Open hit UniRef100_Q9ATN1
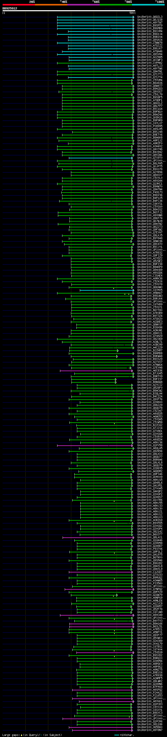The height and width of the screenshot is (737, 167). pyautogui.click(x=150, y=72)
